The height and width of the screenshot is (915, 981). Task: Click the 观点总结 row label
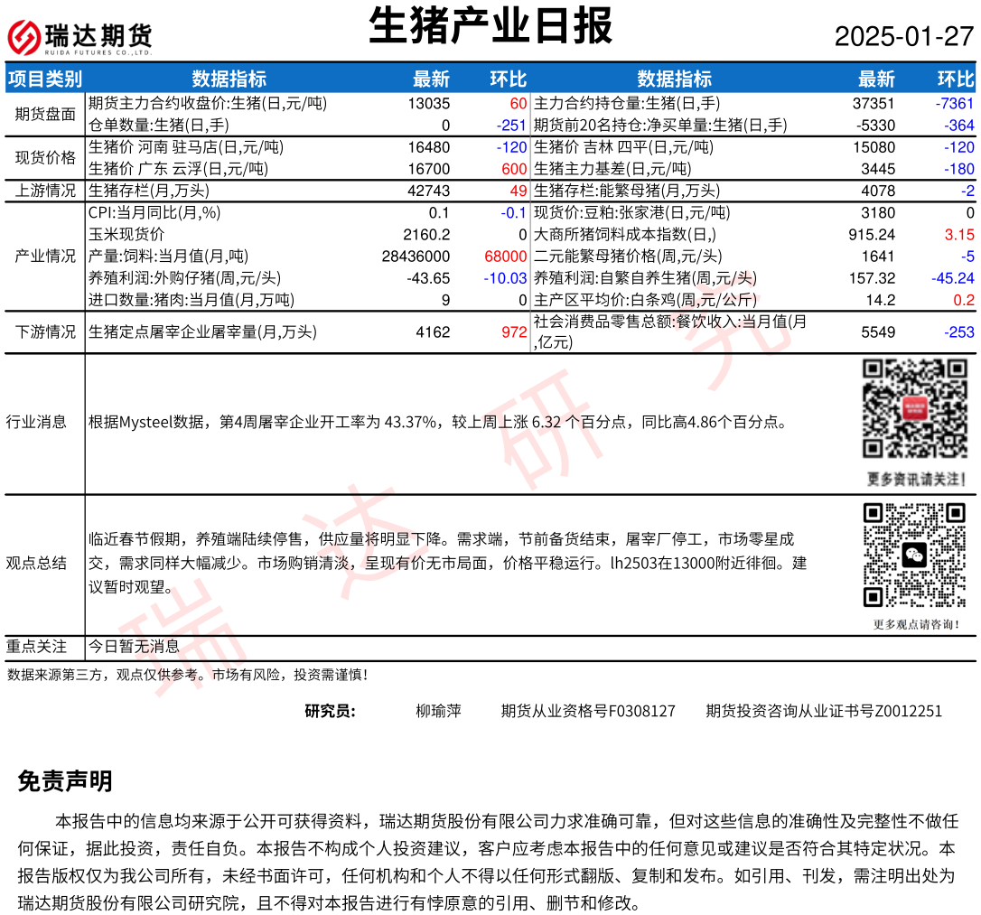36,563
